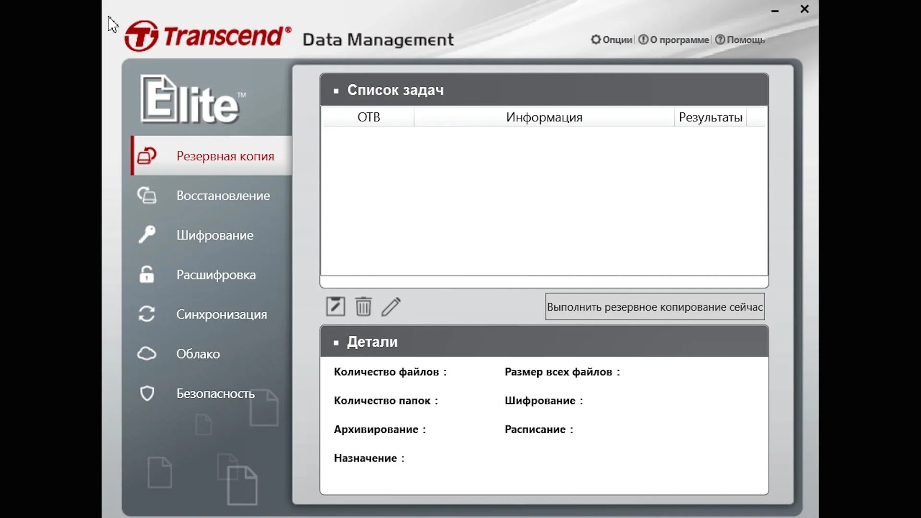
Task: Click the Назначение label
Action: [x=369, y=458]
